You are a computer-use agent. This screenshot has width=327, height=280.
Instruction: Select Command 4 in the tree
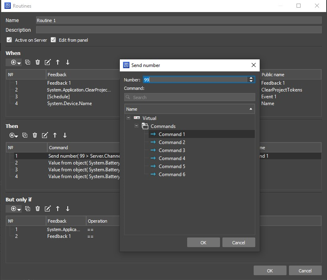(x=172, y=158)
